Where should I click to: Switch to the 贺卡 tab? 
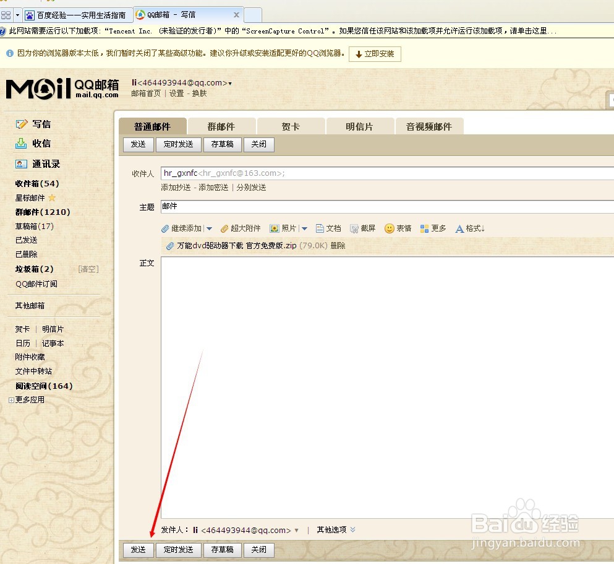click(x=291, y=126)
